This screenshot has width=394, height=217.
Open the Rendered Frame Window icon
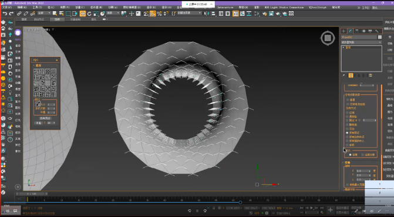click(271, 13)
